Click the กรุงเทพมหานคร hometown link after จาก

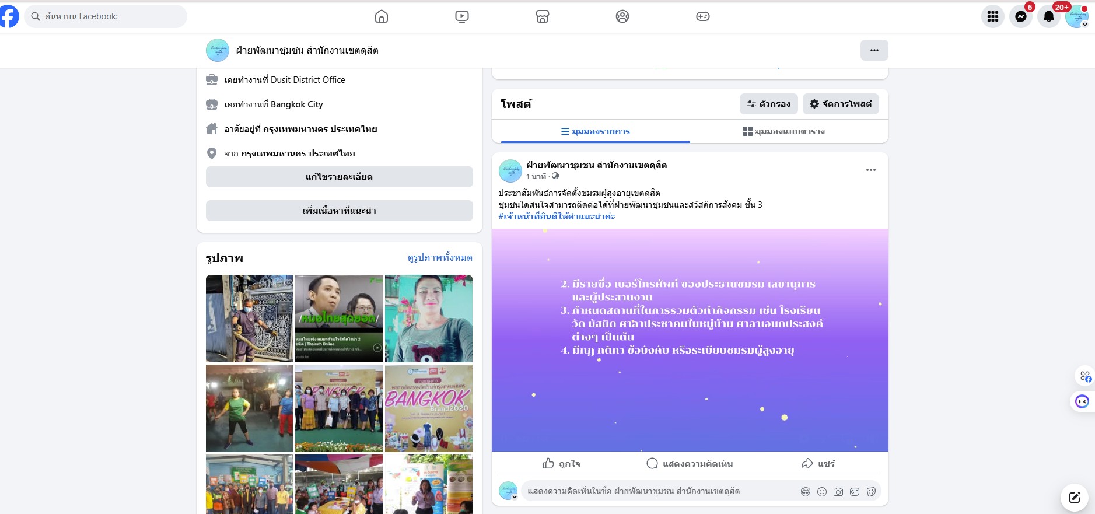pos(298,153)
